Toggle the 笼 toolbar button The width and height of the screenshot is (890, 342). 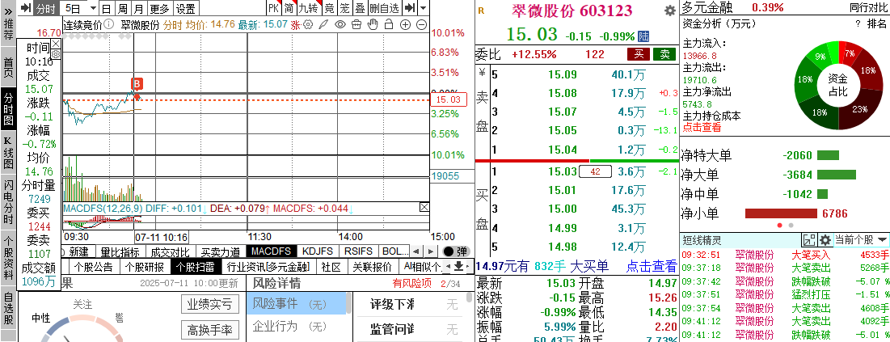click(x=344, y=8)
